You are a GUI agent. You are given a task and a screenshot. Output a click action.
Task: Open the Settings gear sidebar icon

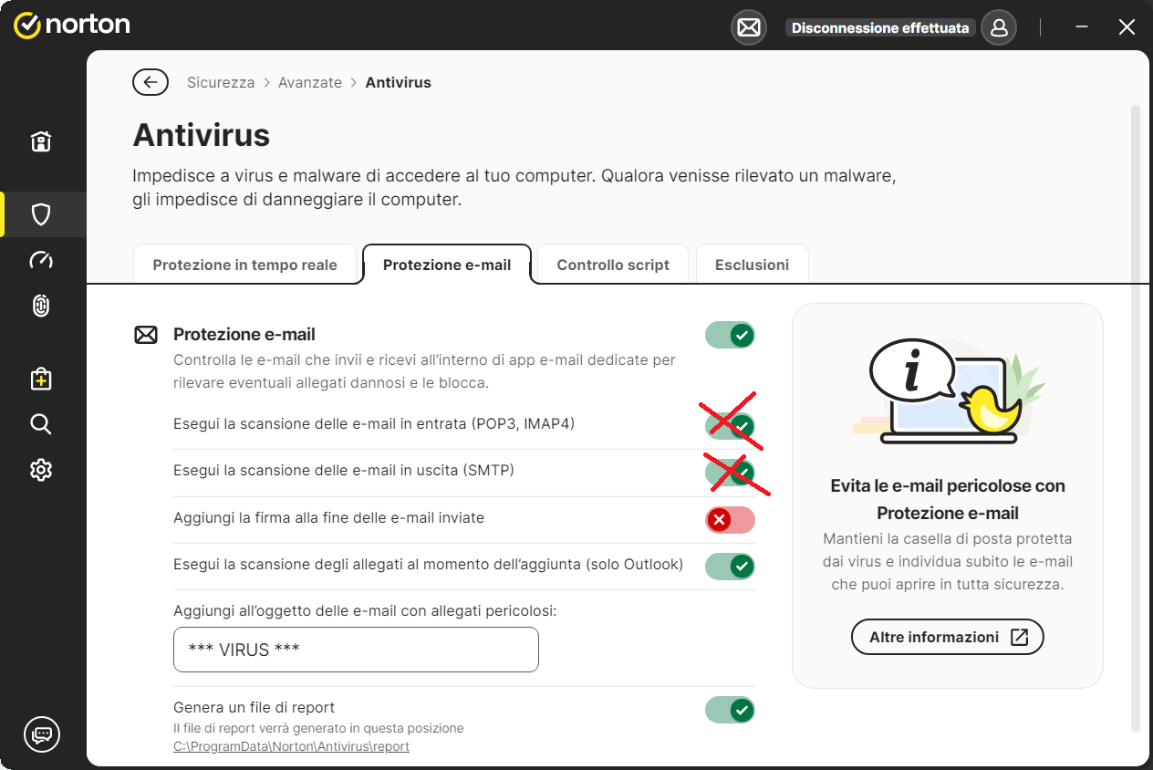[x=41, y=470]
